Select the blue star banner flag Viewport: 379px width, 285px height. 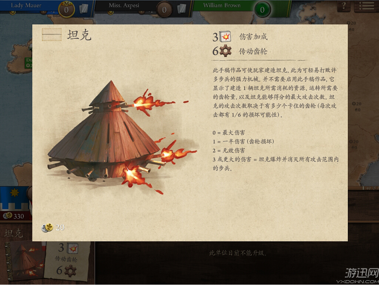[14, 198]
